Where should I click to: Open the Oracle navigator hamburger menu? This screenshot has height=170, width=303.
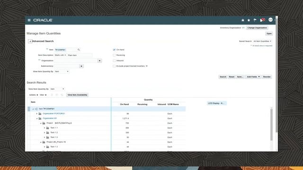point(29,20)
